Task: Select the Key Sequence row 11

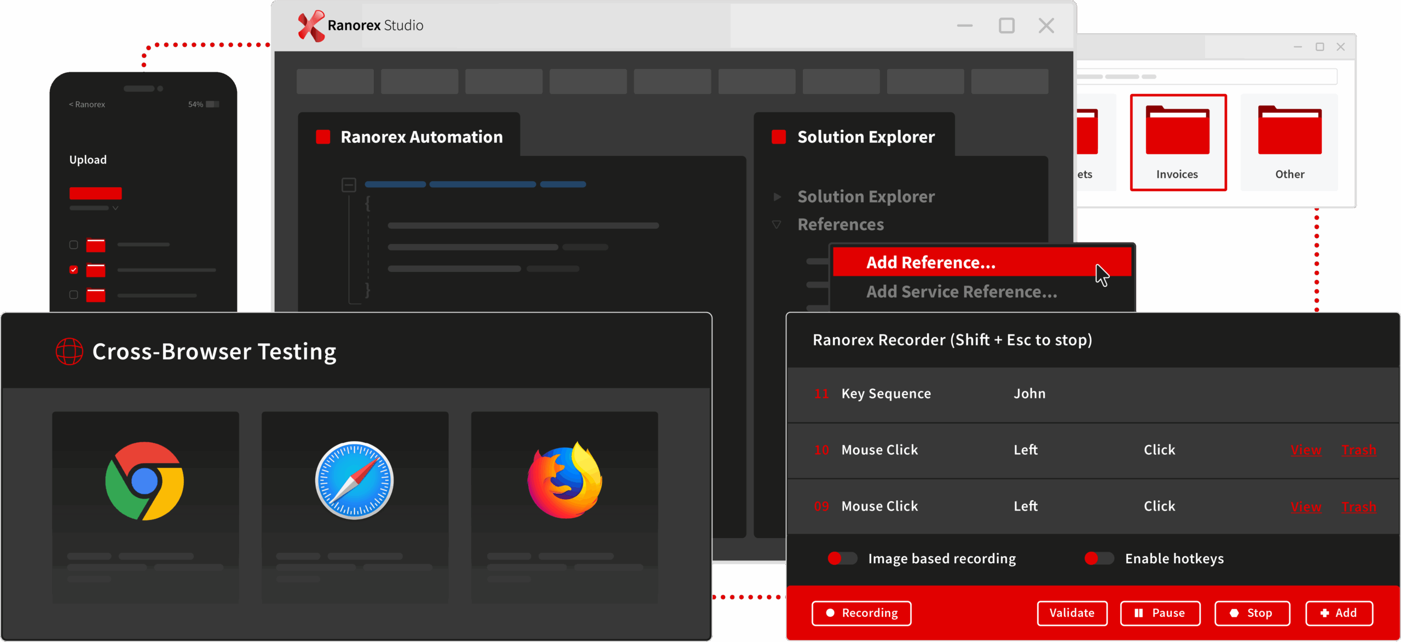Action: pyautogui.click(x=1093, y=394)
